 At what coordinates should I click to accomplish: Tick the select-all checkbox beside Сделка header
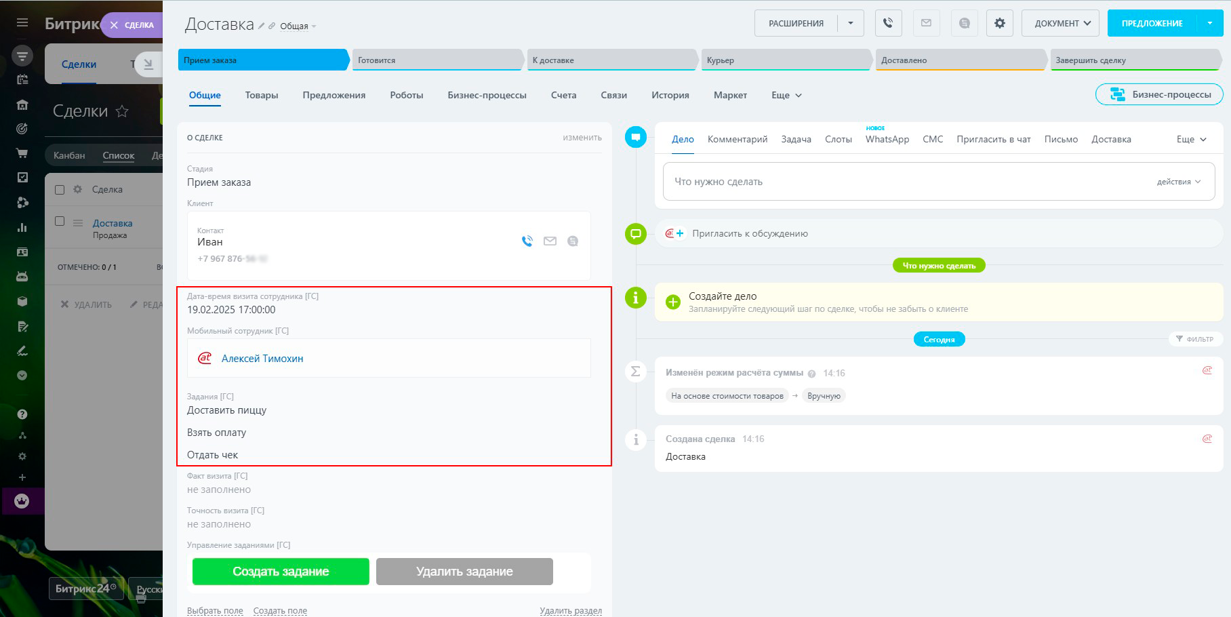coord(60,190)
